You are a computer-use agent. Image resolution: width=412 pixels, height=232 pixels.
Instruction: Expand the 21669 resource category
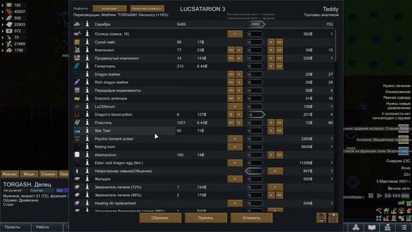[3, 44]
